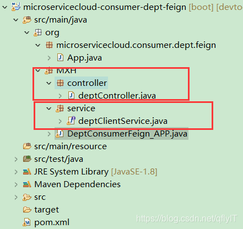Expand the App.java file node
Image resolution: width=243 pixels, height=229 pixels.
(49, 58)
